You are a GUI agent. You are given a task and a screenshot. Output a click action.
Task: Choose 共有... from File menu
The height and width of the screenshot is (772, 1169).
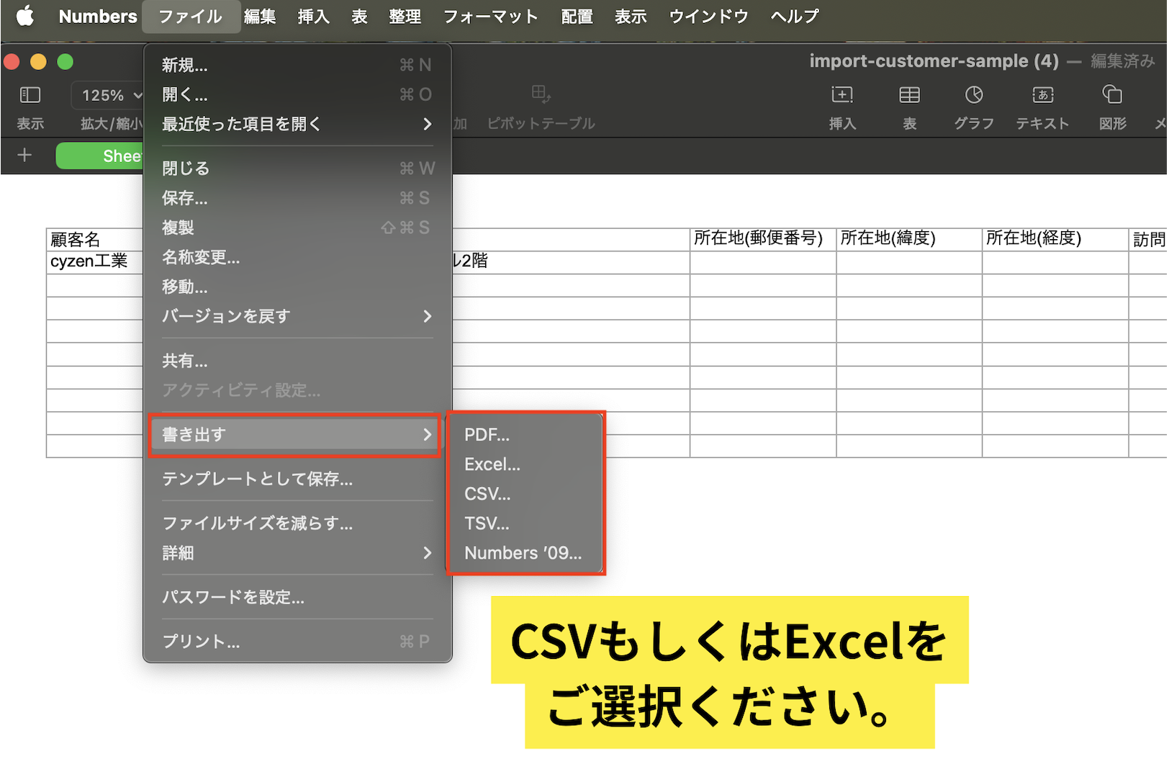(297, 361)
